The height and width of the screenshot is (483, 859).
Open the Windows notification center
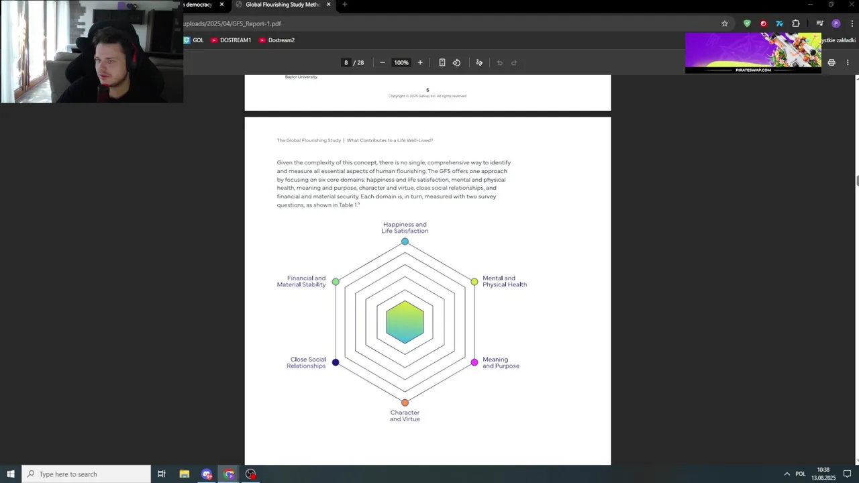coord(848,474)
